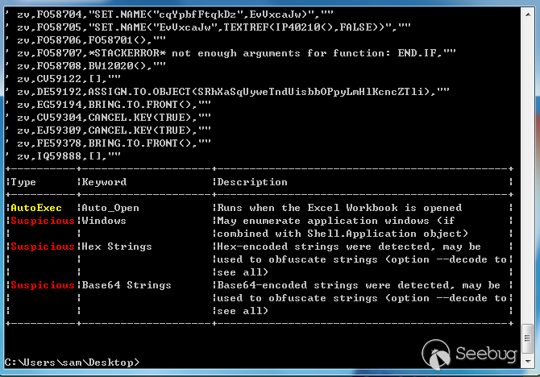540x377 pixels.
Task: Click the Auto_Open description text
Action: click(x=339, y=208)
